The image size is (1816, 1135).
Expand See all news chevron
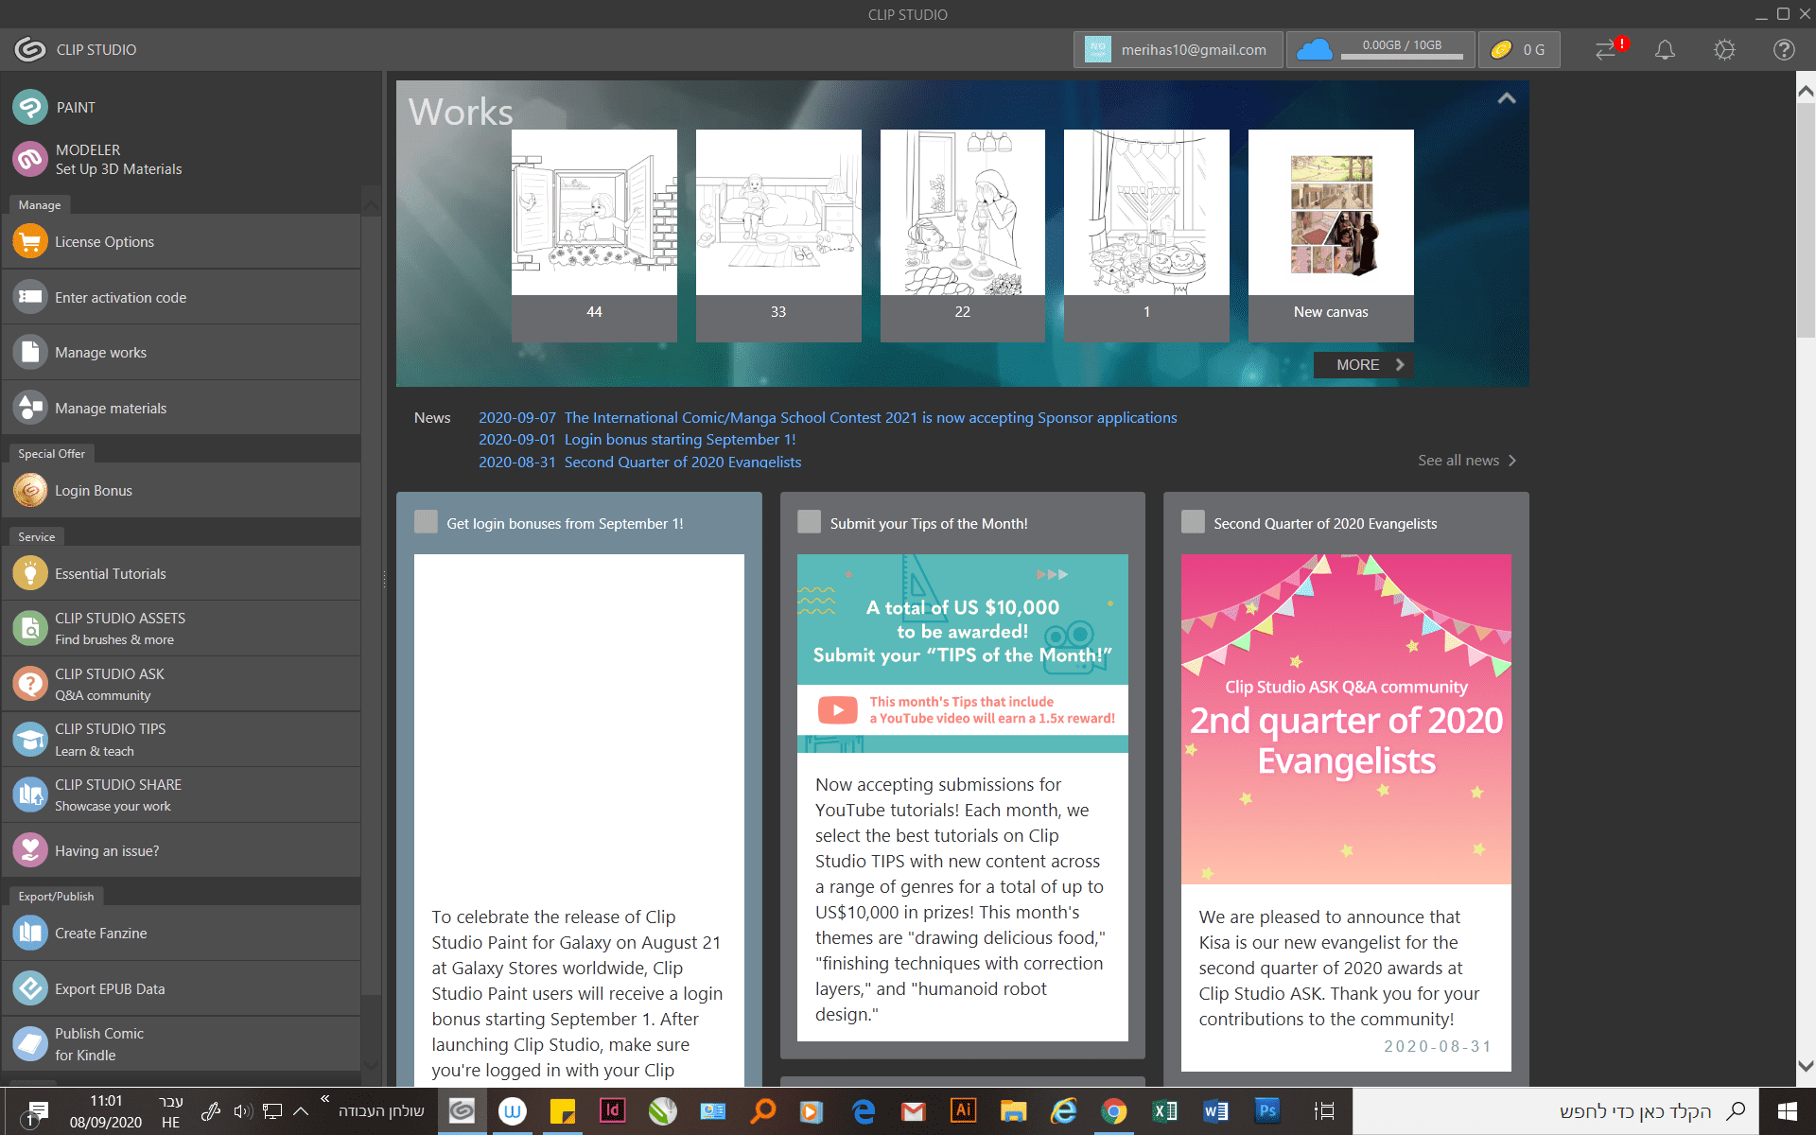[1511, 461]
